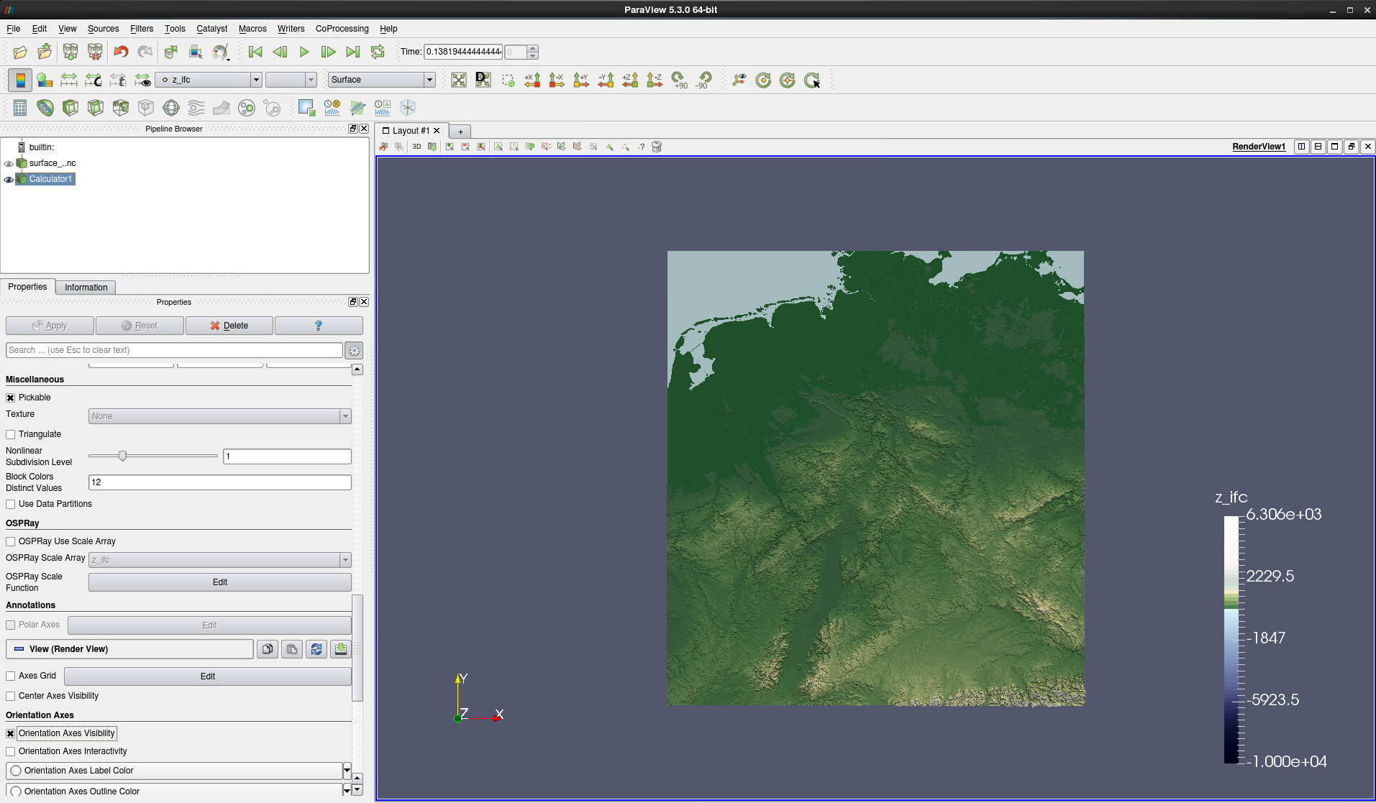1376x803 pixels.
Task: Toggle color legend visibility icon
Action: (20, 80)
